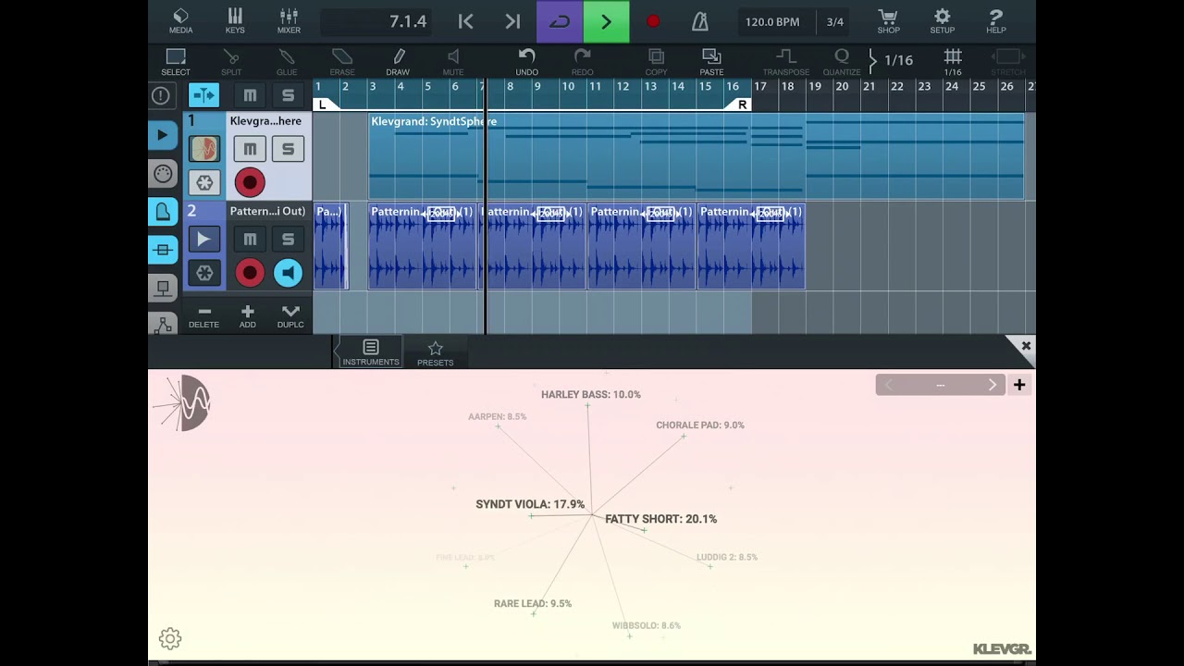Add a new track
The height and width of the screenshot is (666, 1184).
247,316
